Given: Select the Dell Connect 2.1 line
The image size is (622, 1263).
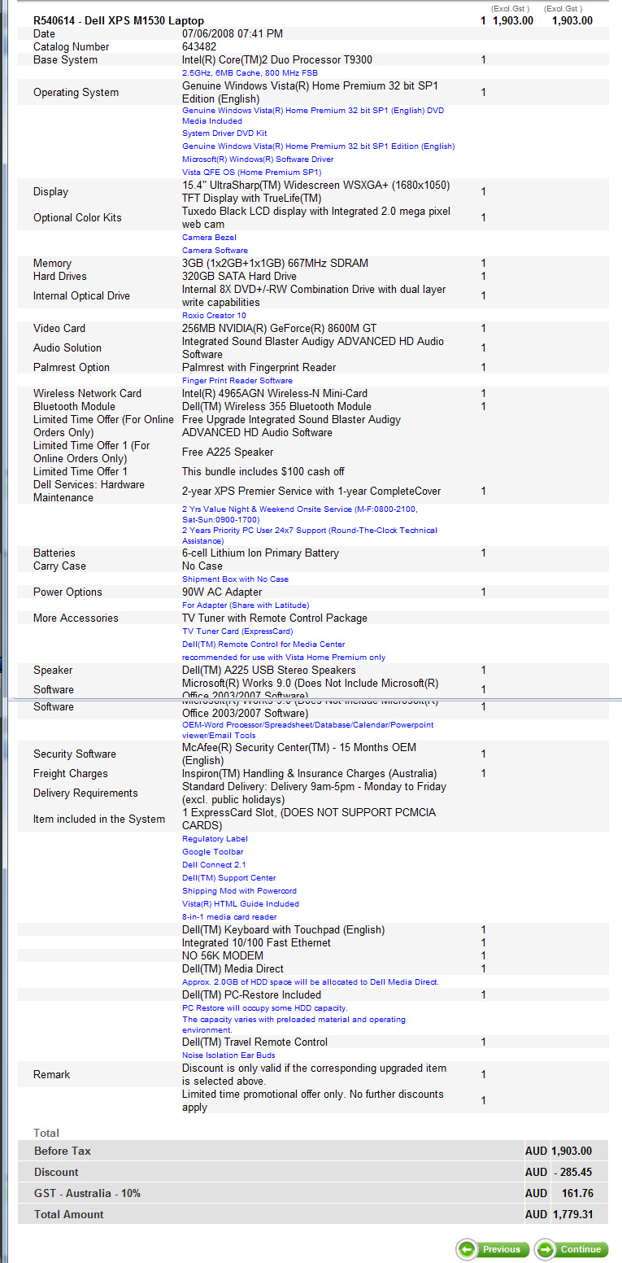Looking at the screenshot, I should [214, 864].
